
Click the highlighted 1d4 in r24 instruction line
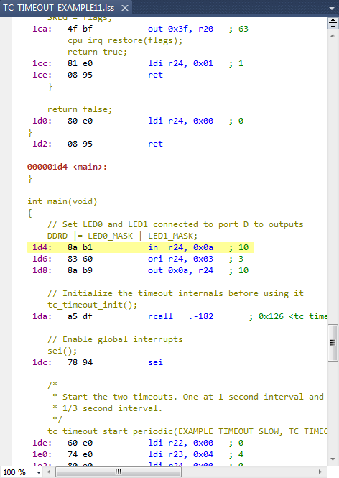click(141, 247)
